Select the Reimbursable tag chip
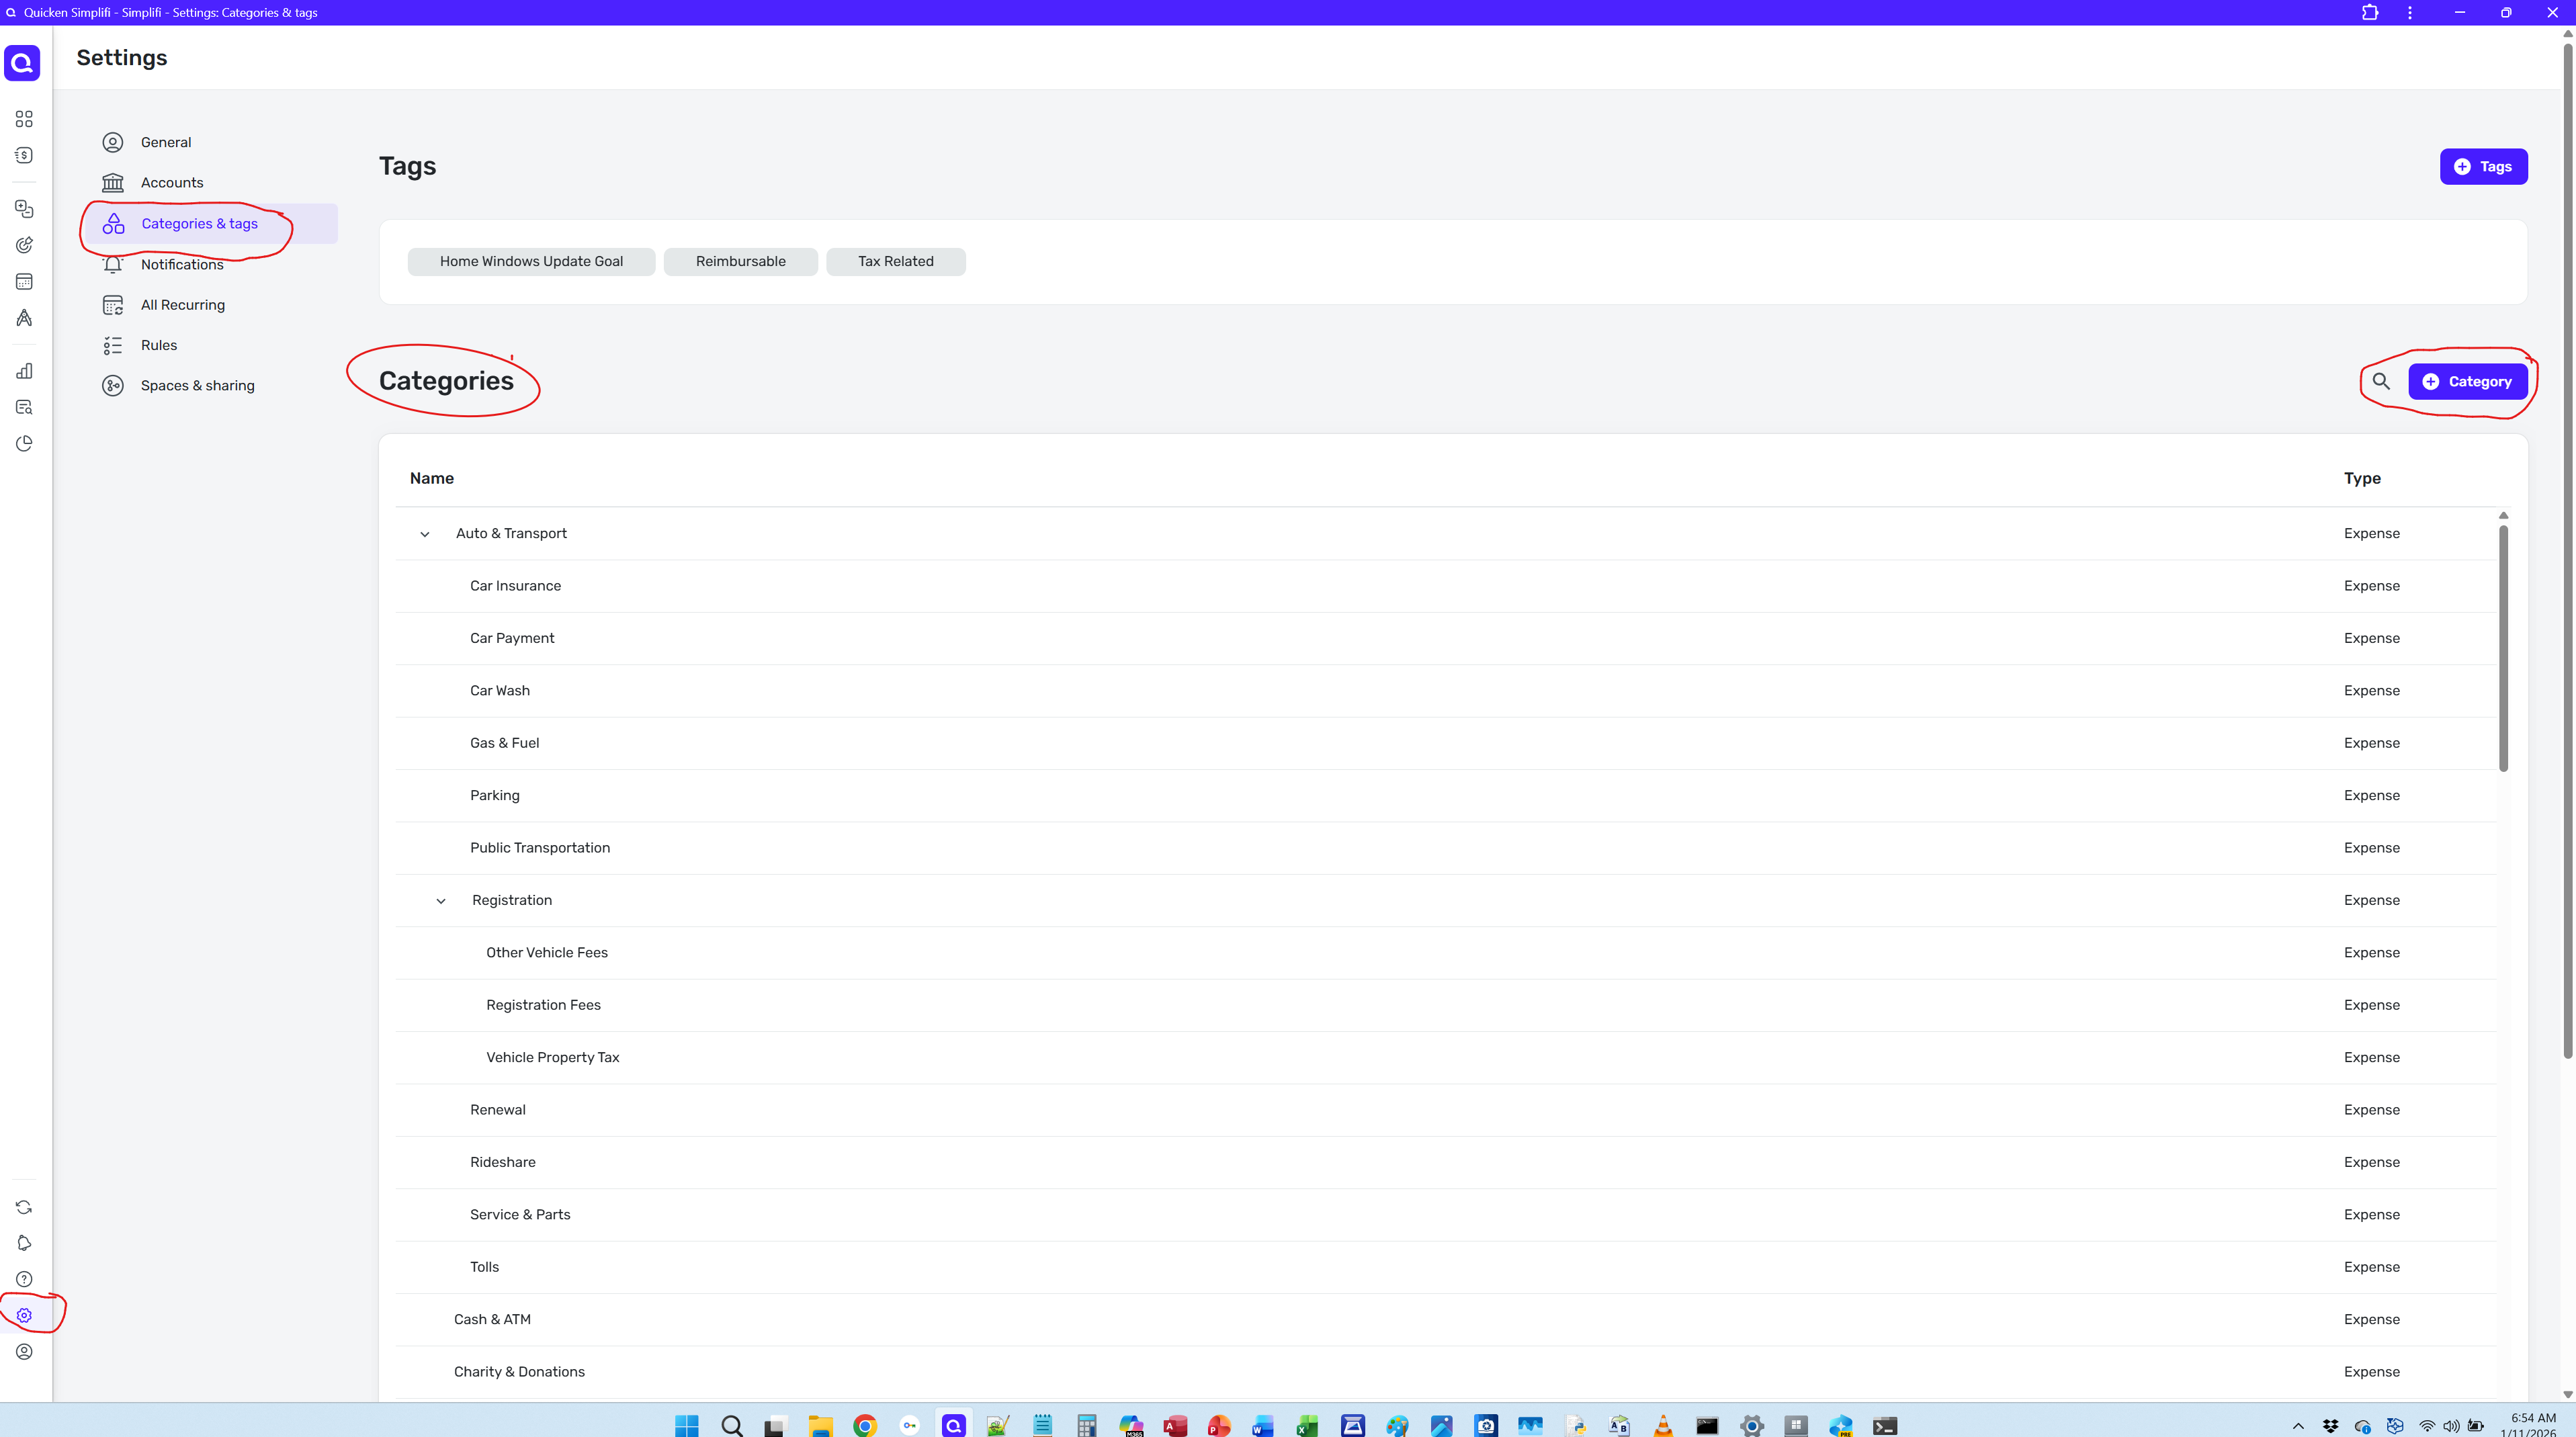The width and height of the screenshot is (2576, 1437). 740,262
